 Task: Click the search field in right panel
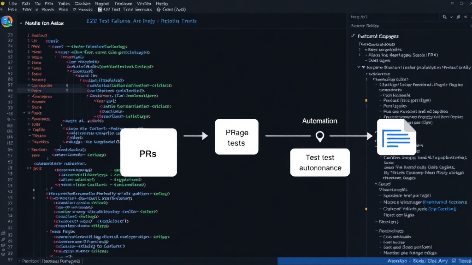(x=395, y=17)
